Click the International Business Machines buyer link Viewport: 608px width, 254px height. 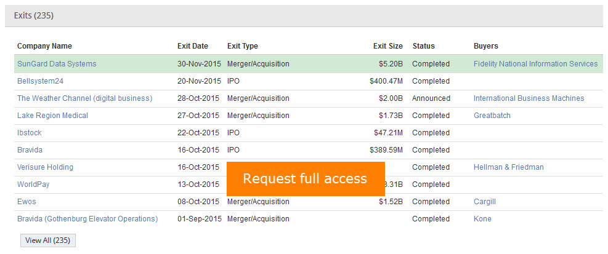(529, 98)
